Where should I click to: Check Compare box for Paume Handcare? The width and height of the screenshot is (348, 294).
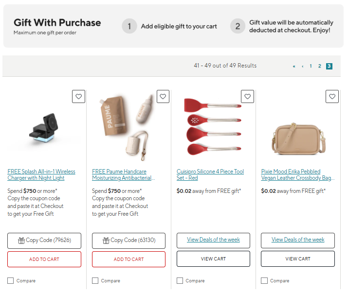point(95,280)
